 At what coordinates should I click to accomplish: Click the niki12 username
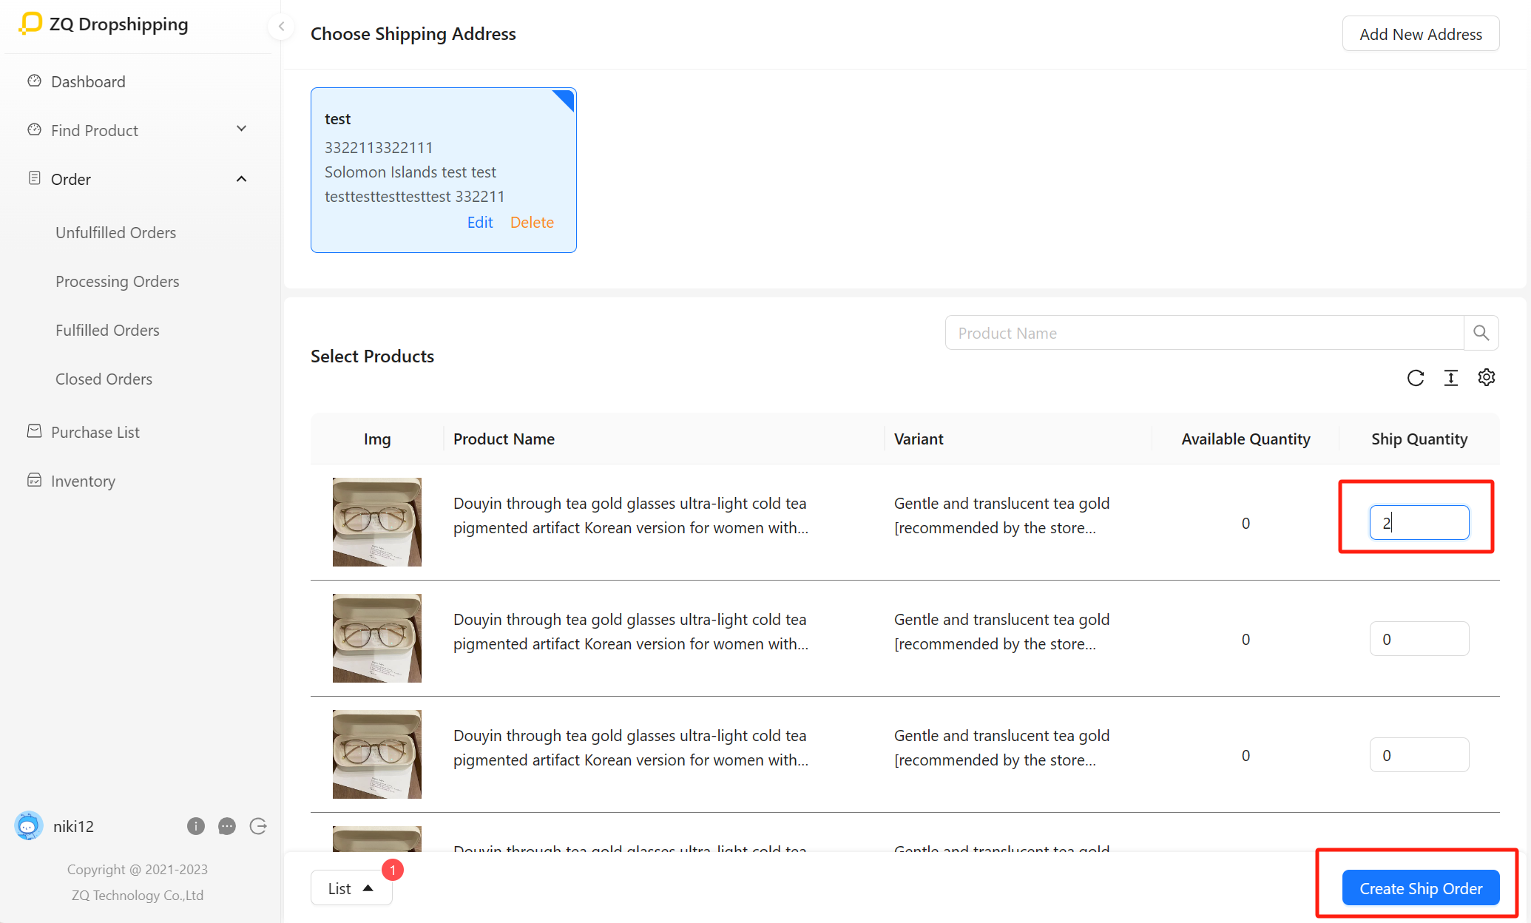[x=73, y=826]
